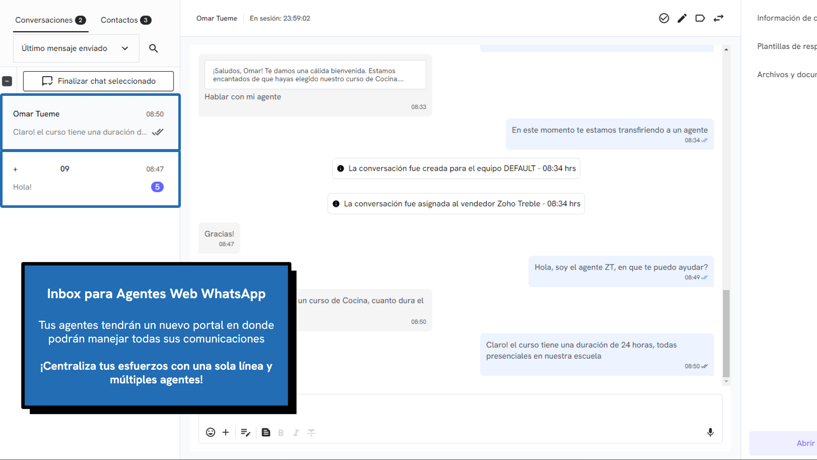
Task: Open the emoji picker
Action: (210, 432)
